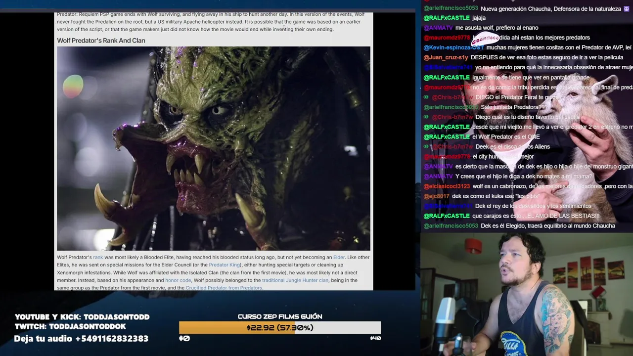Screen dimensions: 633x356
Task: Select @Juan_cruz-s1y's "DESPUES de ver esa foto" message
Action: (x=523, y=57)
